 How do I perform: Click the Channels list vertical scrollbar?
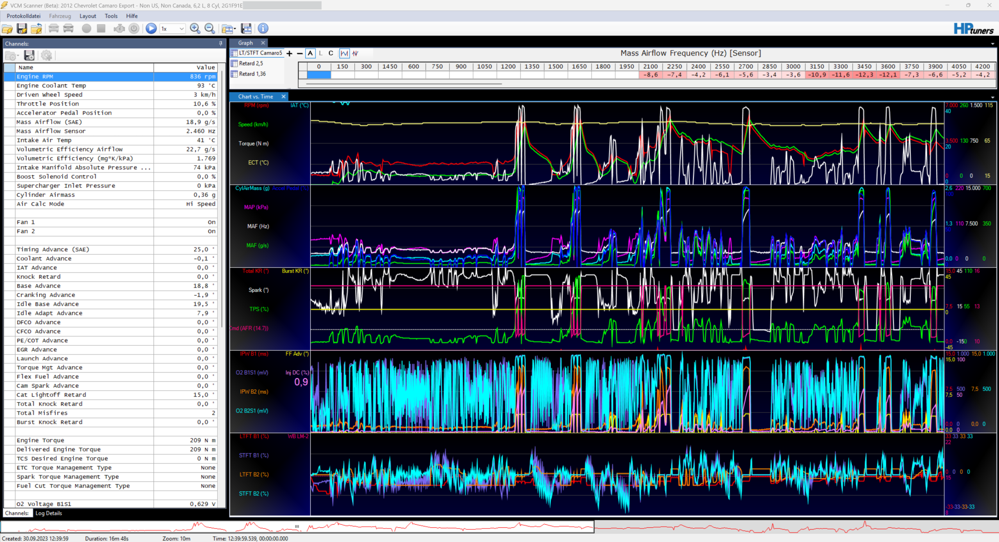[x=222, y=199]
